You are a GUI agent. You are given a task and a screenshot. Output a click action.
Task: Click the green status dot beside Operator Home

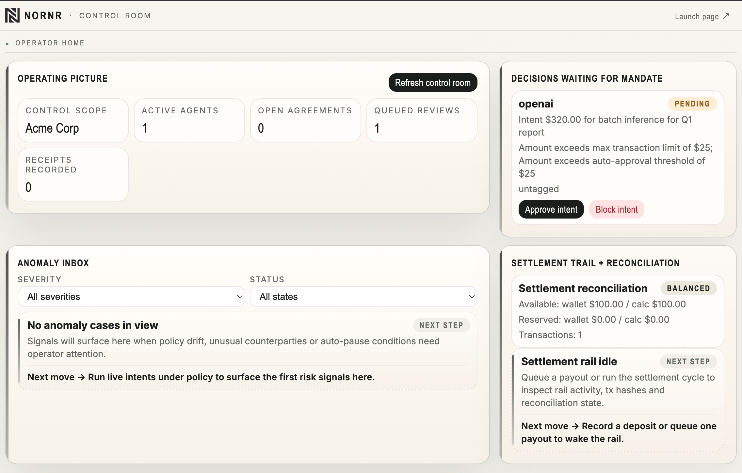pyautogui.click(x=7, y=43)
